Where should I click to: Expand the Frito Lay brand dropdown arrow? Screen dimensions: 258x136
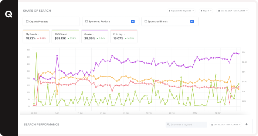pyautogui.click(x=124, y=35)
